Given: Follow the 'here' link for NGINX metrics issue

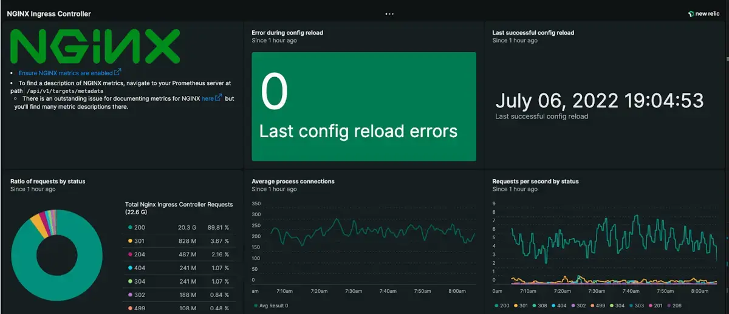Looking at the screenshot, I should [208, 98].
